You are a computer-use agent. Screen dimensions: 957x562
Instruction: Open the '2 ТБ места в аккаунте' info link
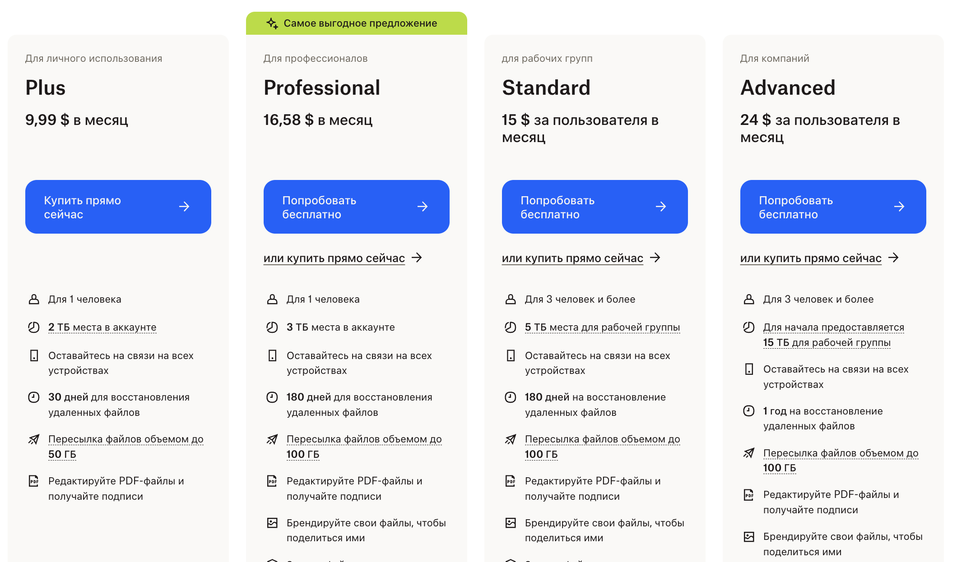point(102,327)
